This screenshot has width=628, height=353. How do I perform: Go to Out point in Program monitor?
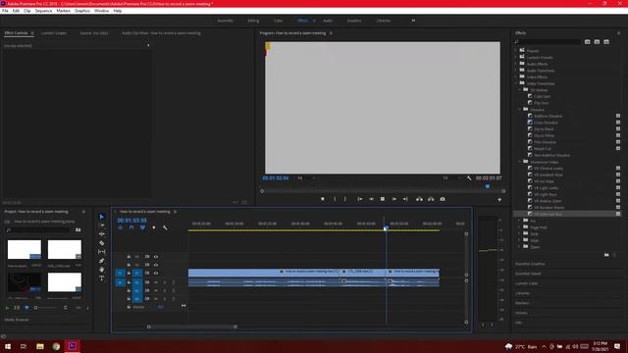coord(405,199)
